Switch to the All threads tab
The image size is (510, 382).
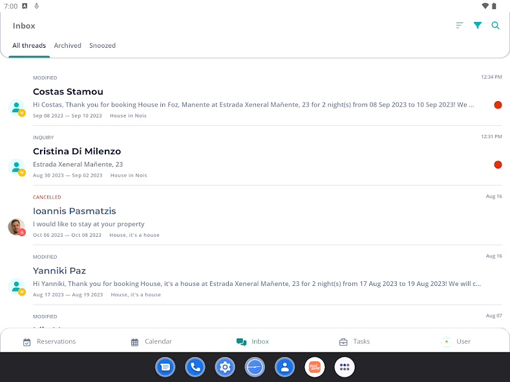(29, 45)
